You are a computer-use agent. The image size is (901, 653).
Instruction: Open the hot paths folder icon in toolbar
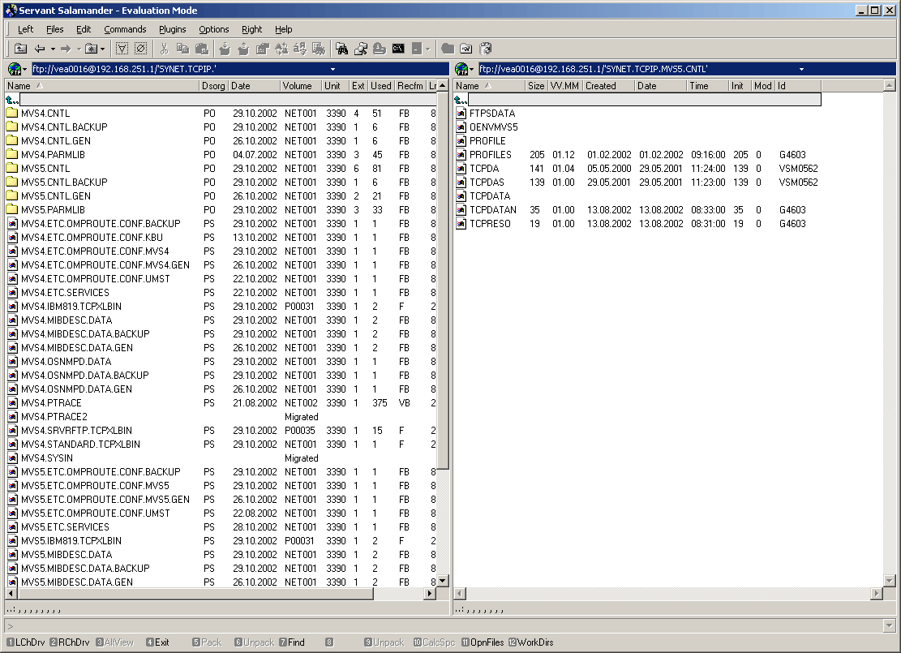(92, 49)
